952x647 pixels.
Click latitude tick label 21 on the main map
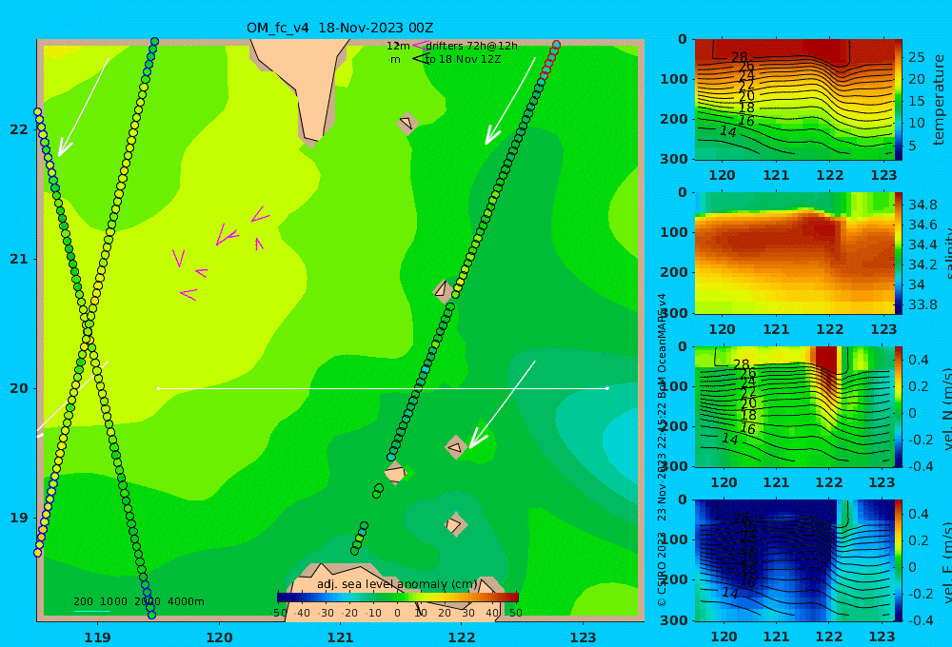pyautogui.click(x=19, y=259)
